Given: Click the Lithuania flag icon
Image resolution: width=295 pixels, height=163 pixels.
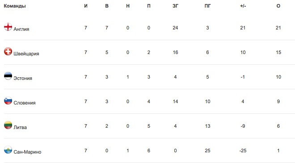Looking at the screenshot, I should pos(8,125).
